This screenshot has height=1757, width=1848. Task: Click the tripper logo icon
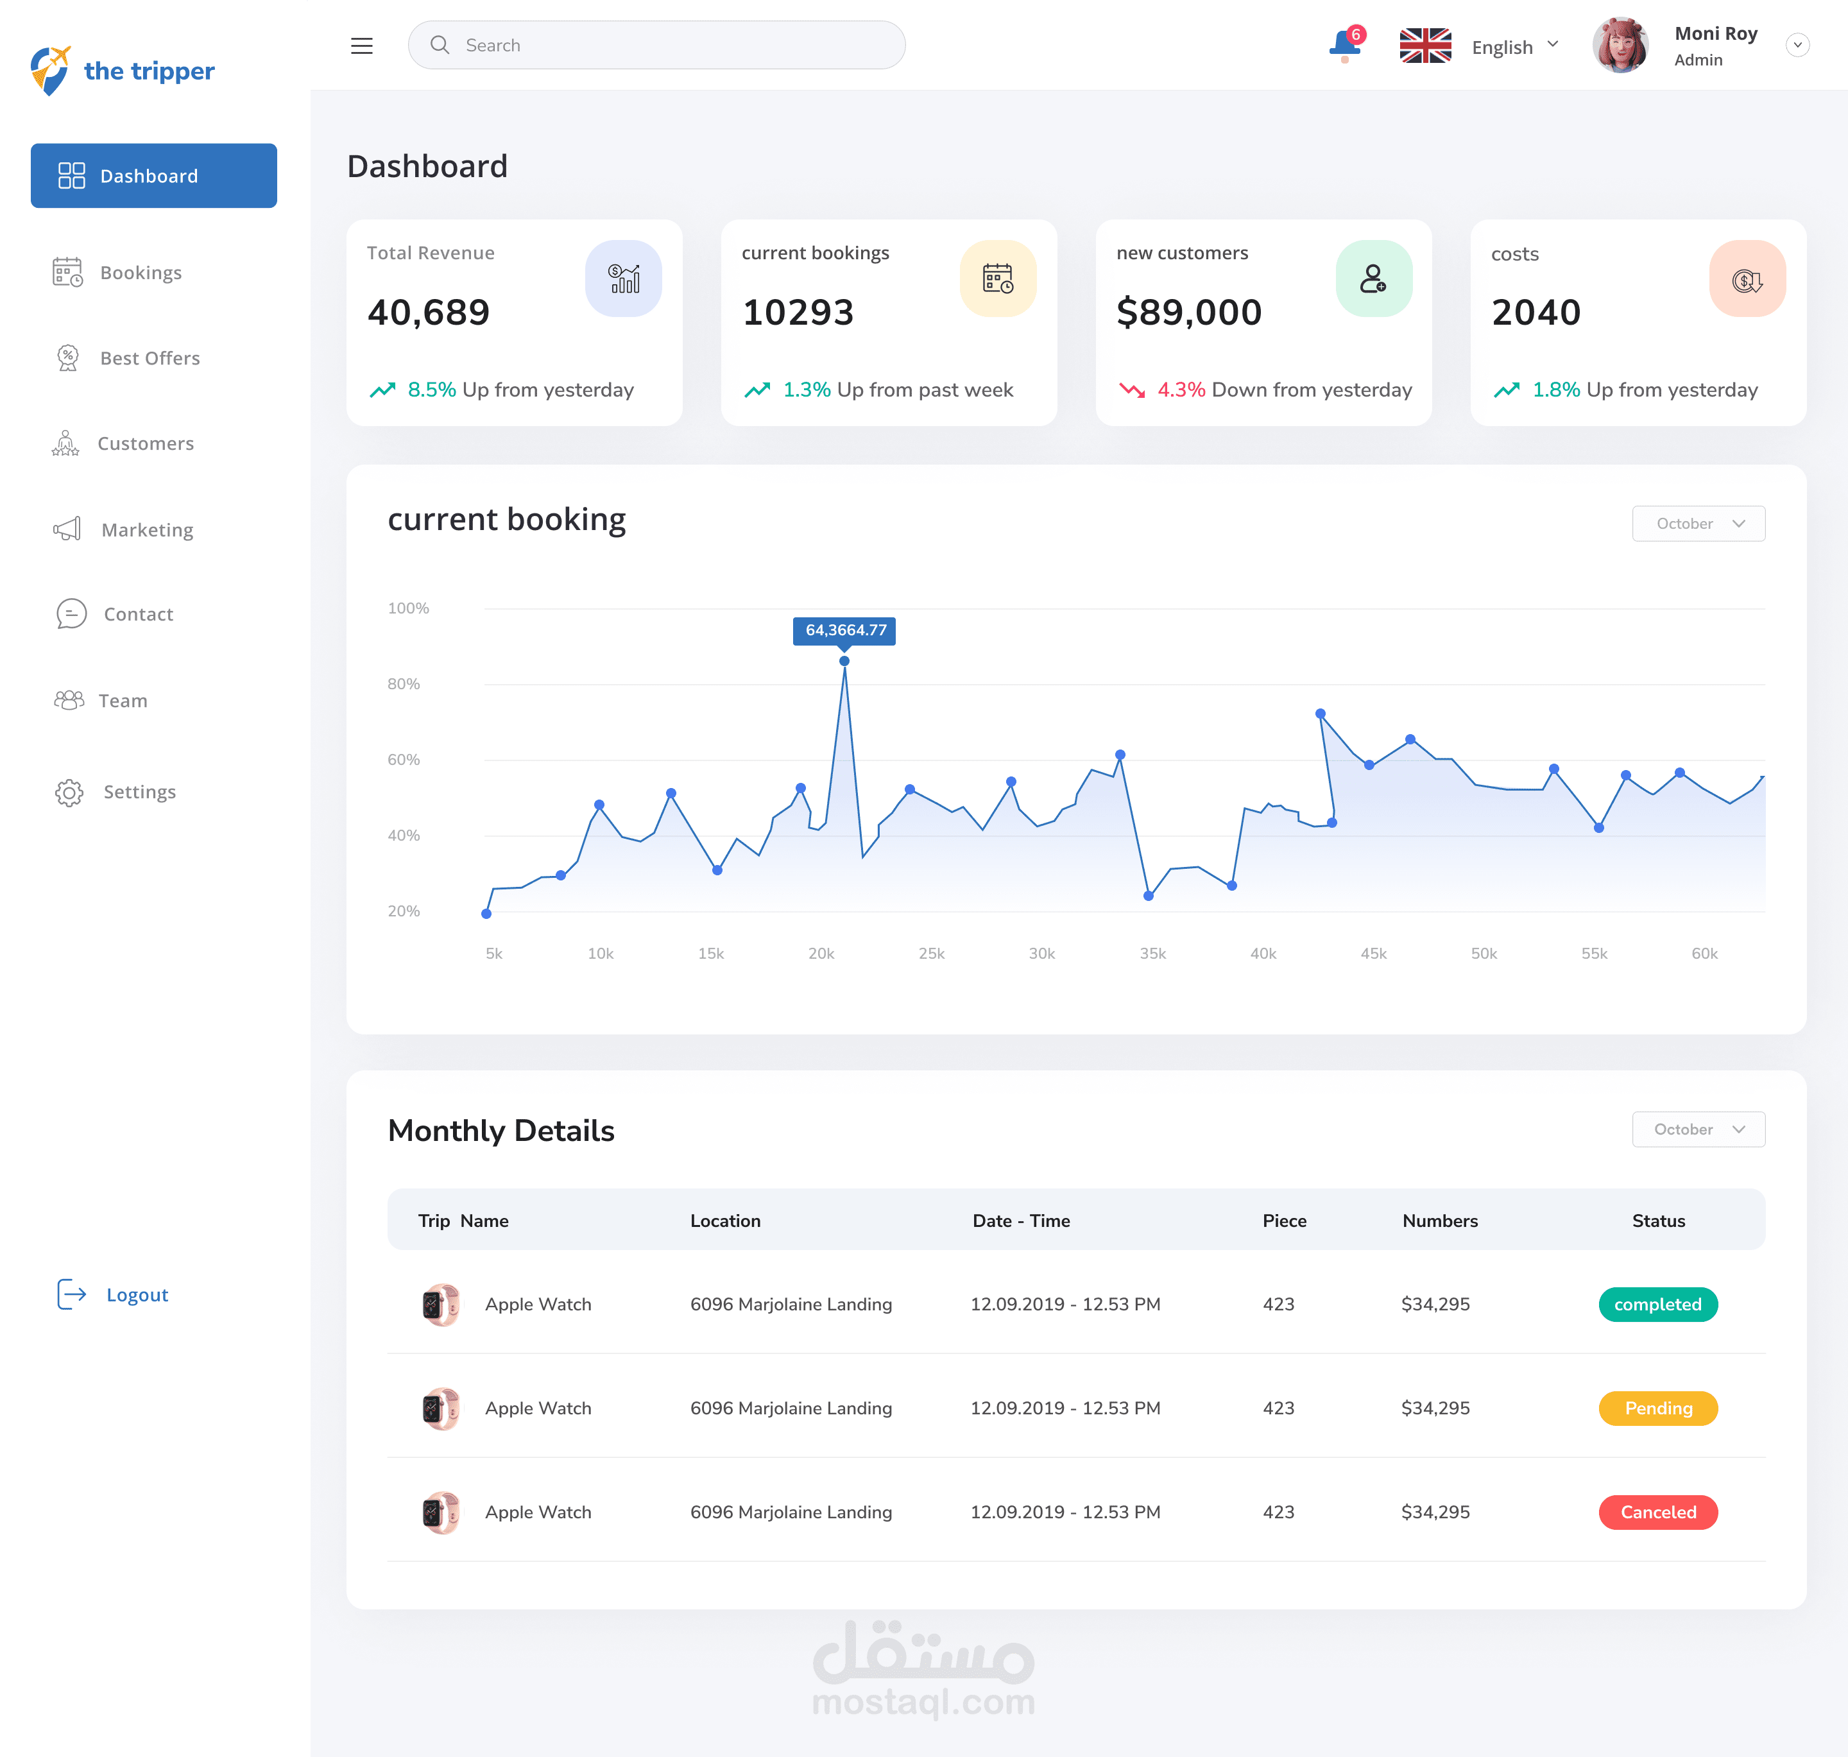point(51,70)
